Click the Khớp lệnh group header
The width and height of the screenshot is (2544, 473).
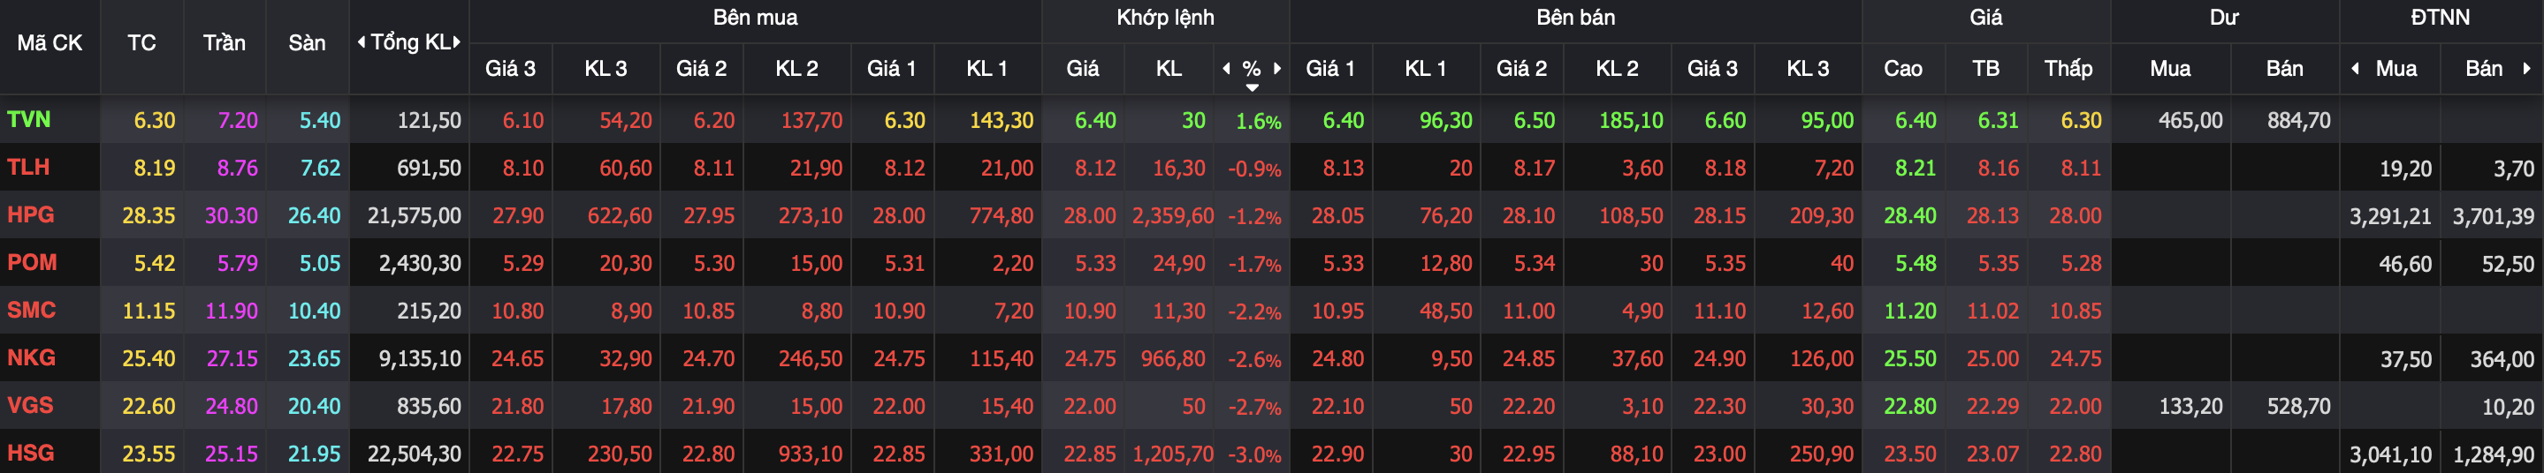tap(1165, 18)
